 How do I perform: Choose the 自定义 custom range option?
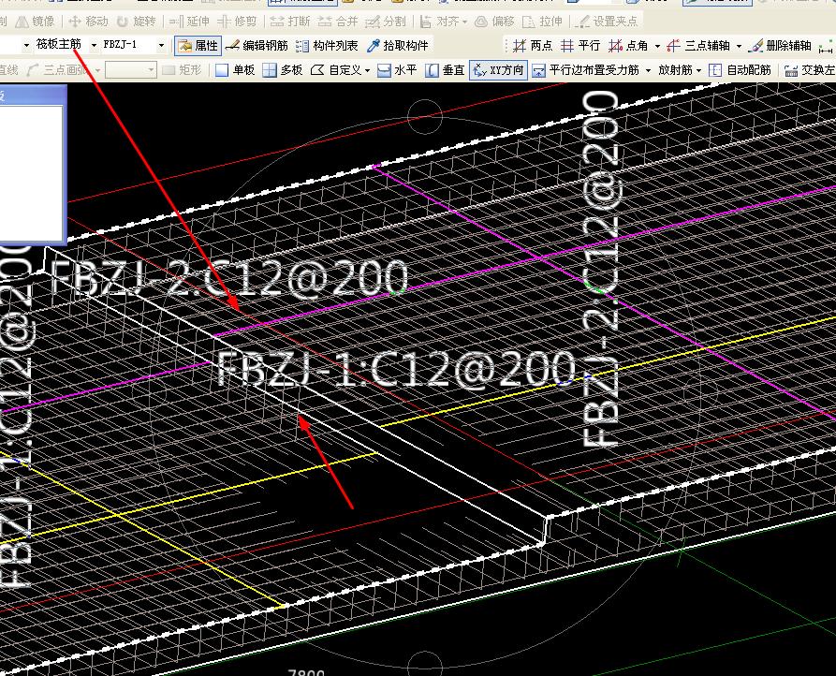[336, 70]
